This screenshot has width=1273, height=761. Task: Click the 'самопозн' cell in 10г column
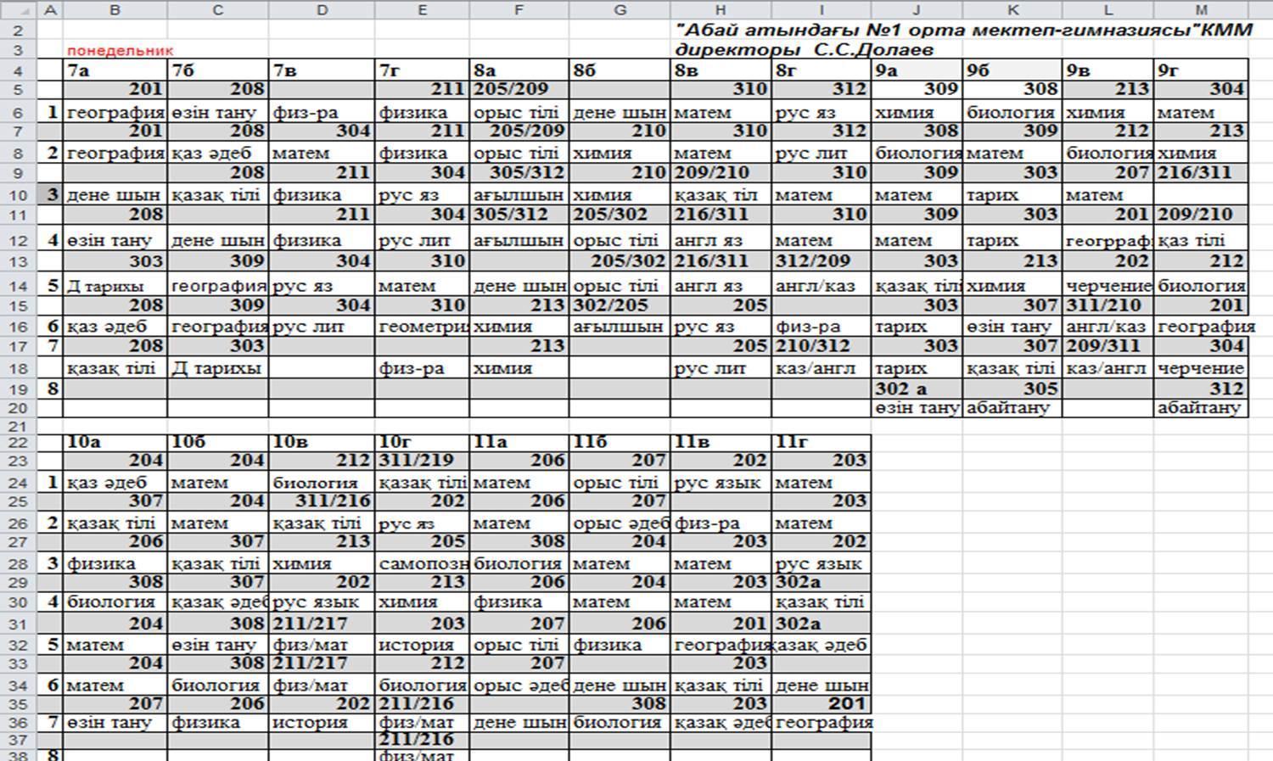point(422,563)
